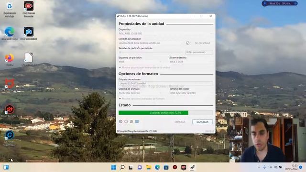
Task: Click the microphone tray icon
Action: tap(264, 167)
